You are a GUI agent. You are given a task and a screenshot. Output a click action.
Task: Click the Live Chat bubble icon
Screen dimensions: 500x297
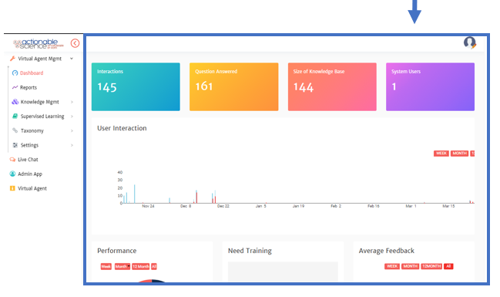12,160
